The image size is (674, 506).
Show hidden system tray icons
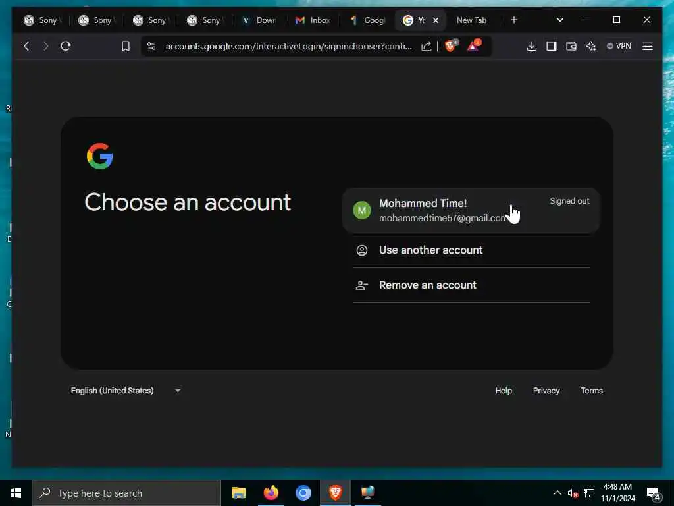(x=557, y=493)
